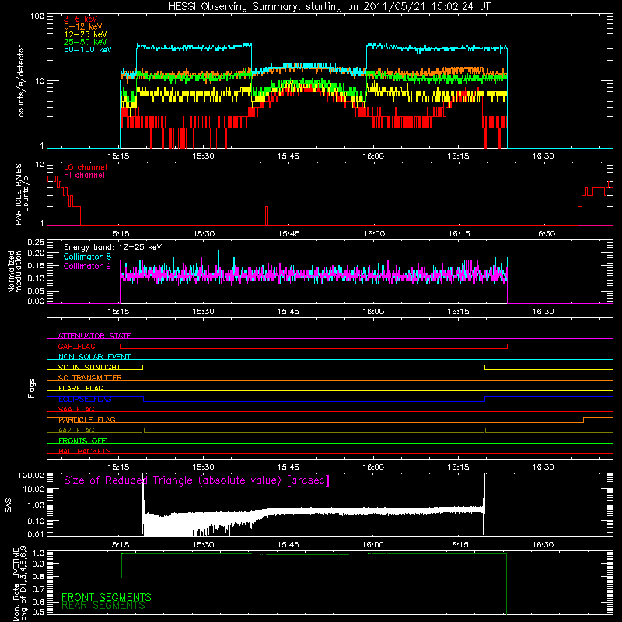Click the HESSI Observing Summary title
622x622 pixels.
click(x=329, y=6)
